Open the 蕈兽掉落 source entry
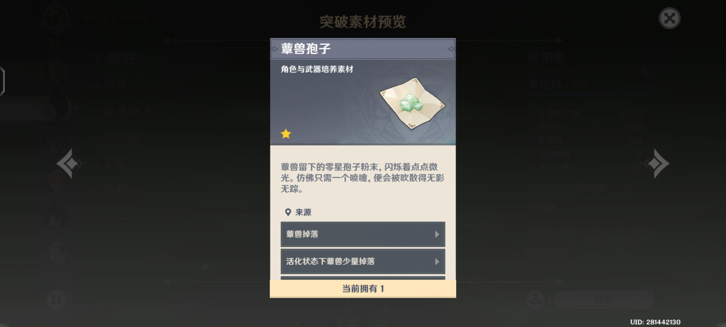This screenshot has height=327, width=726. tap(363, 234)
